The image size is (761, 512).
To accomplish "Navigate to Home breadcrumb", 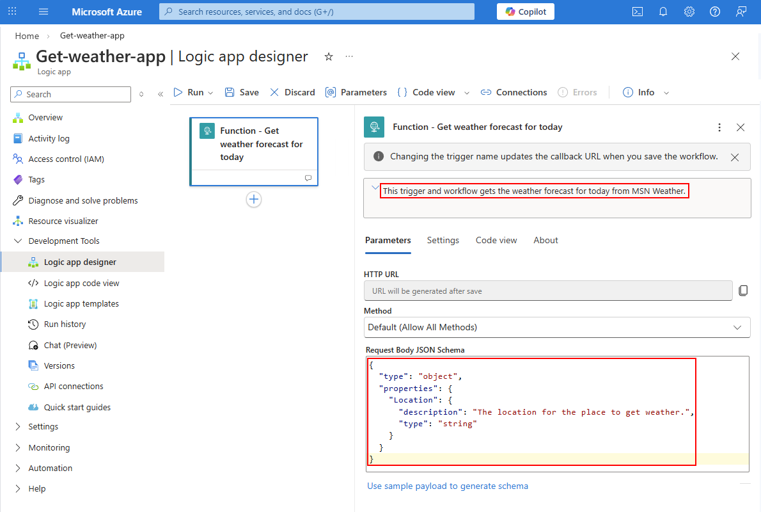I will [x=27, y=36].
